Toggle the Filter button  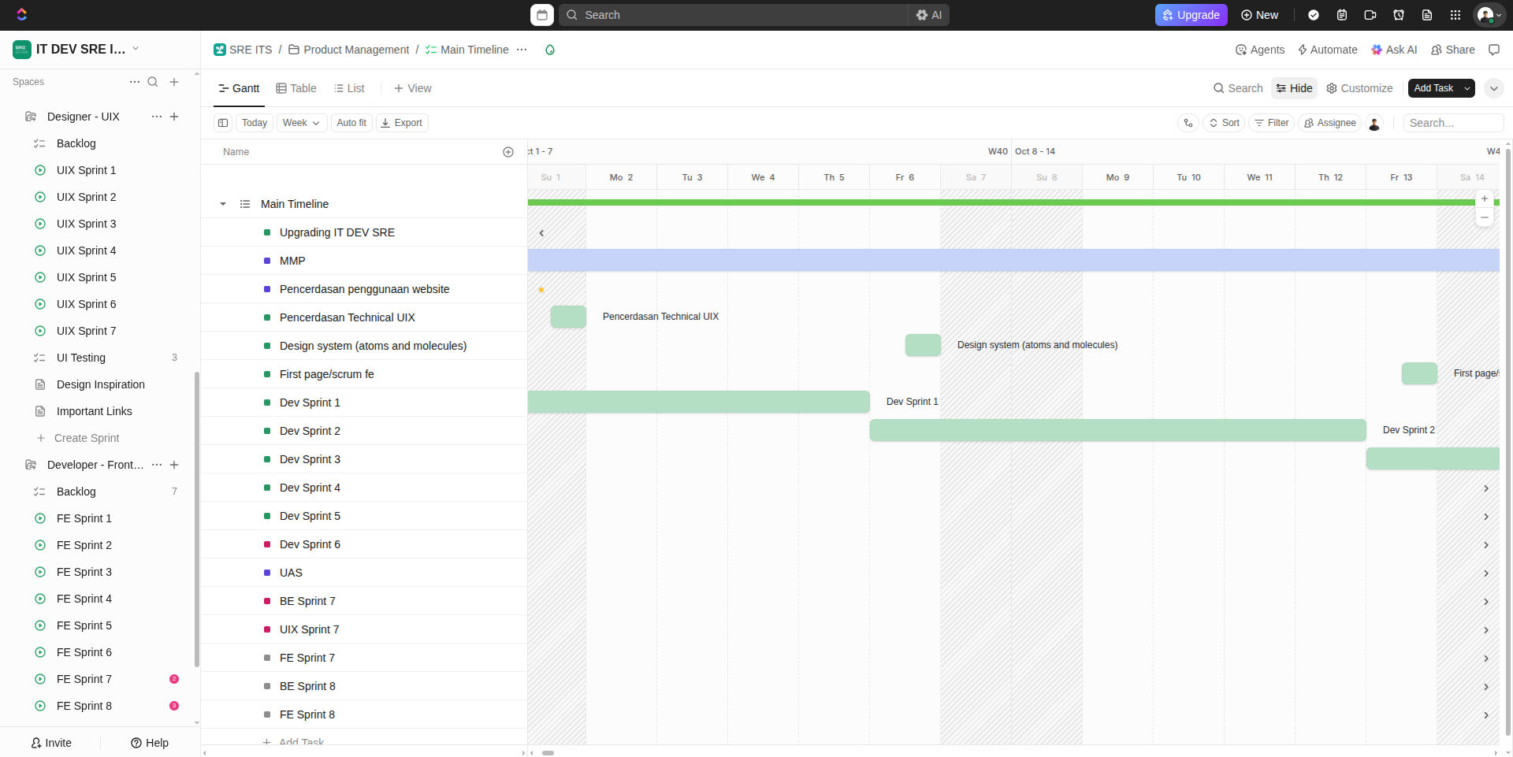1272,123
